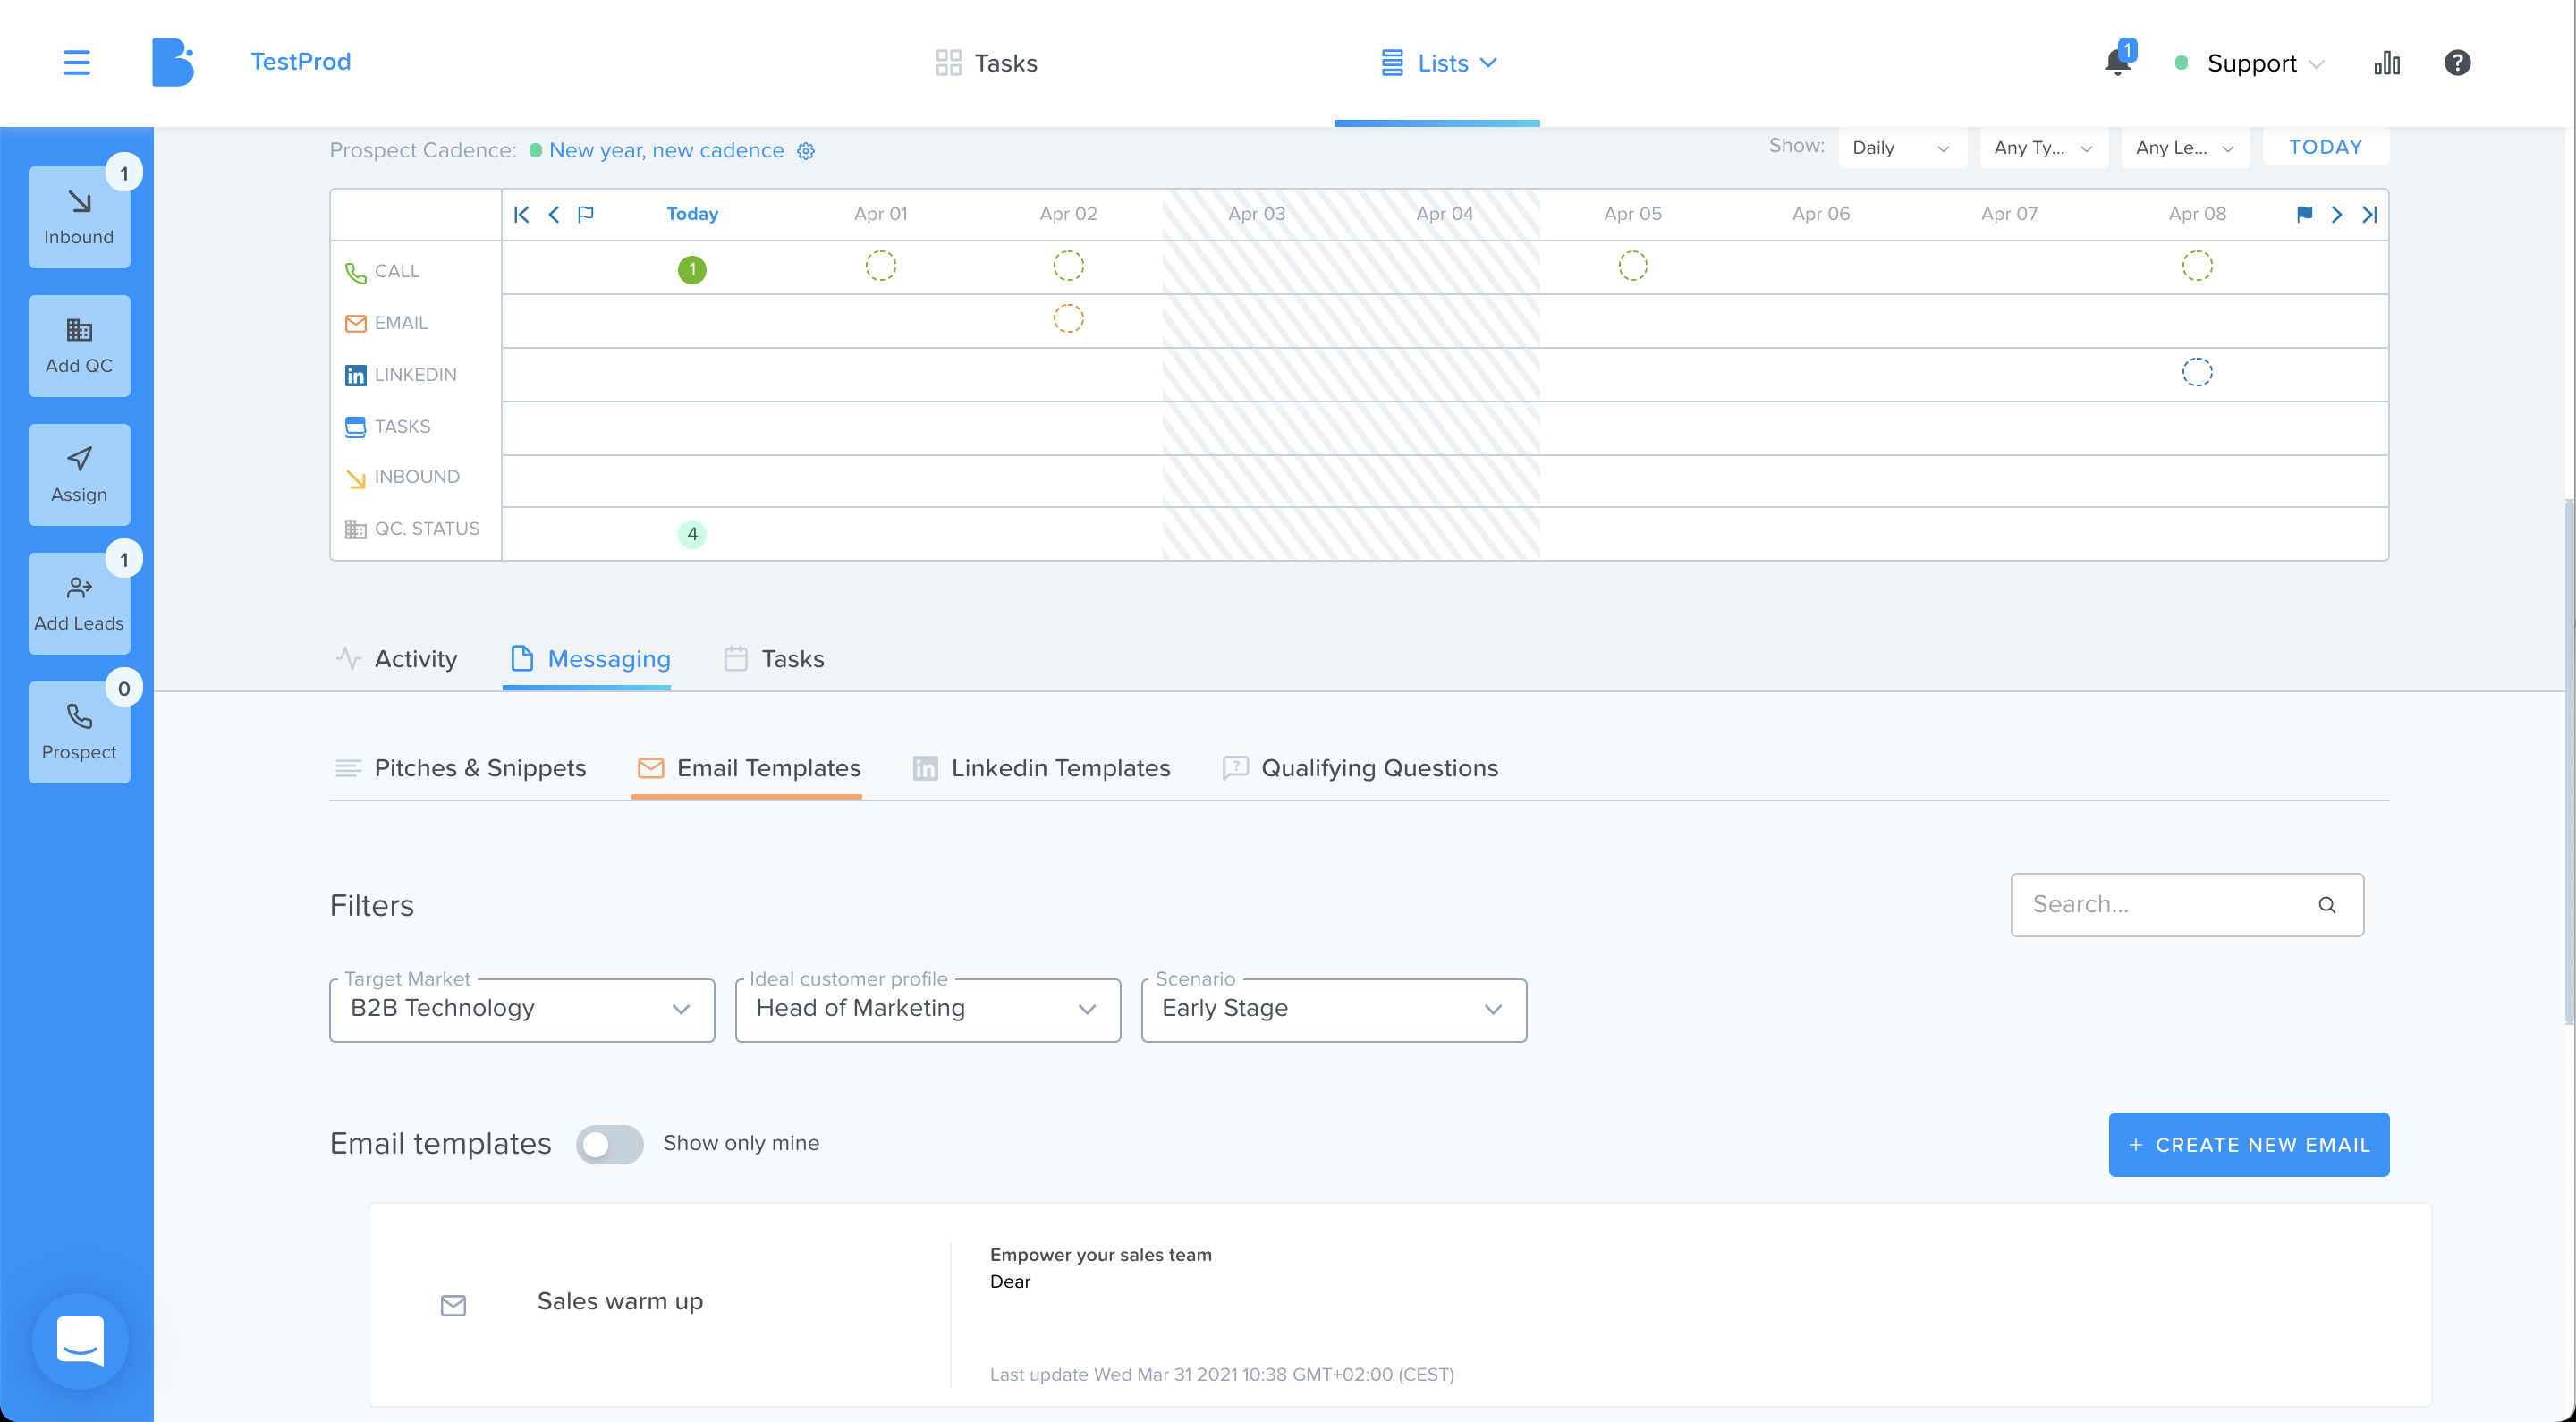The width and height of the screenshot is (2576, 1422).
Task: Click the blue B logo
Action: [x=172, y=62]
